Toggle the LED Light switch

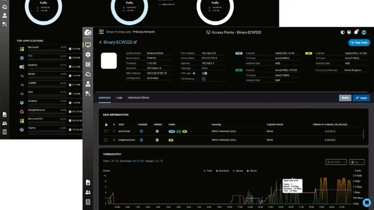pyautogui.click(x=204, y=73)
